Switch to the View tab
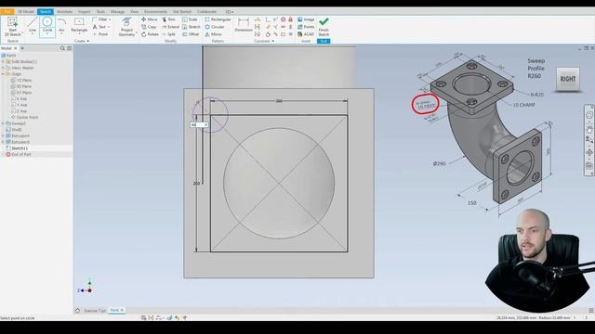The image size is (595, 334). (134, 12)
